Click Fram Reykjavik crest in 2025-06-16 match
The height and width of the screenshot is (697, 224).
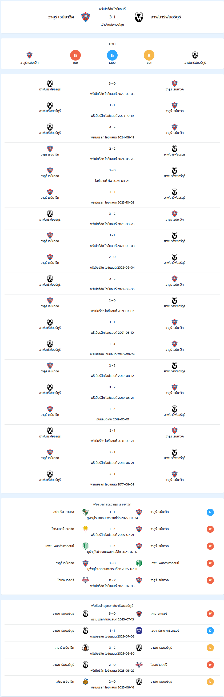[x=86, y=682]
